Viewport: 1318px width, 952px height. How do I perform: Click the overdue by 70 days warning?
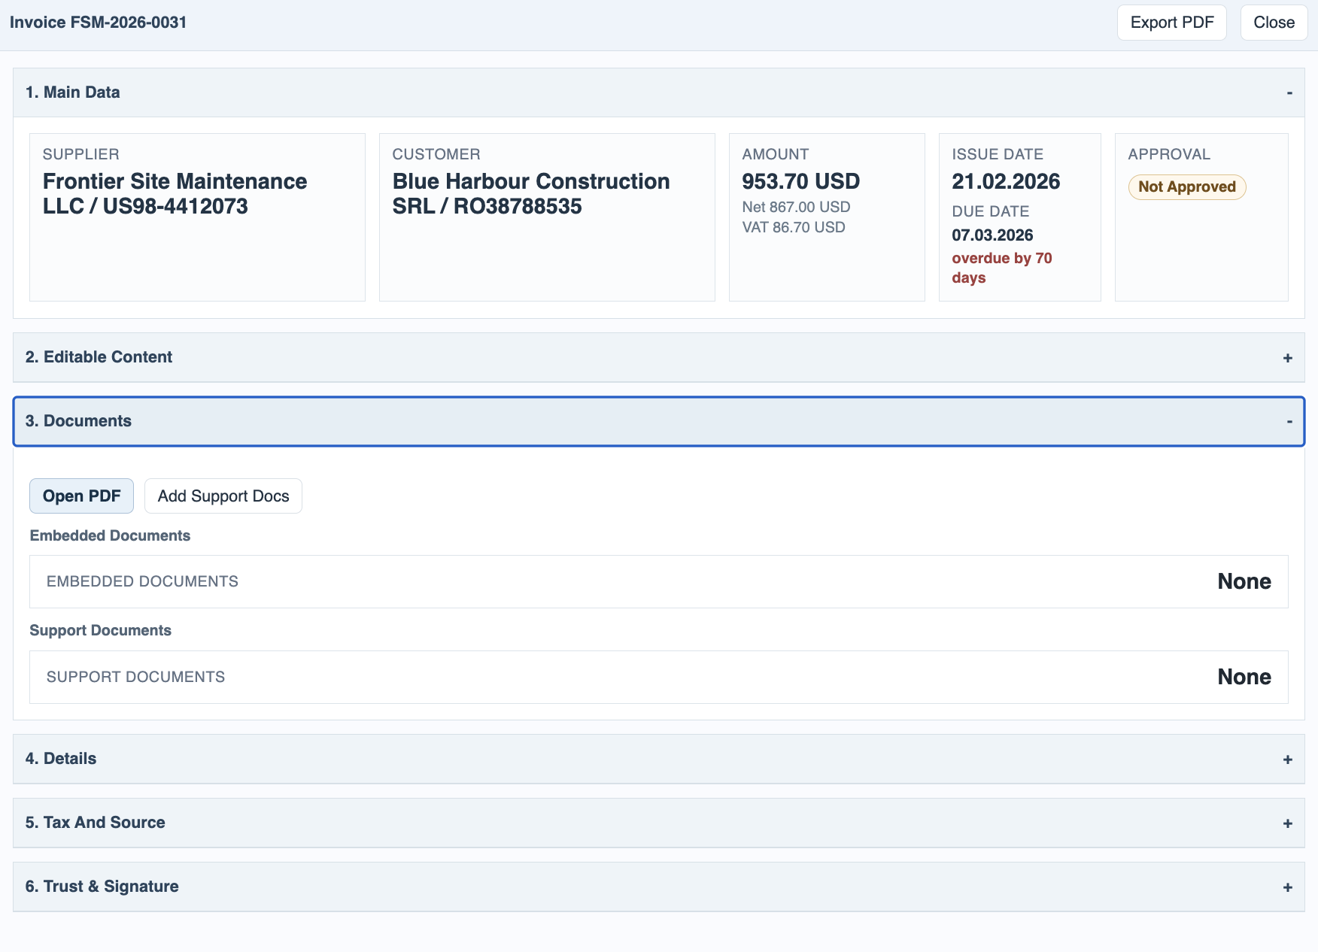(1001, 268)
